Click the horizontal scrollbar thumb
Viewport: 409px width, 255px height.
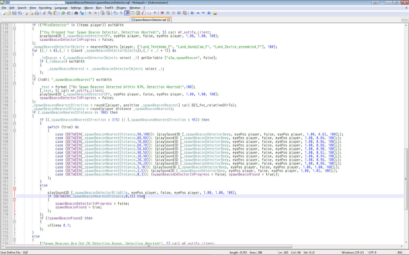tap(149, 246)
